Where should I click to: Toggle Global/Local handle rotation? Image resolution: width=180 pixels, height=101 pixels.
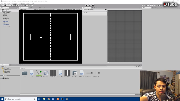[30, 6]
